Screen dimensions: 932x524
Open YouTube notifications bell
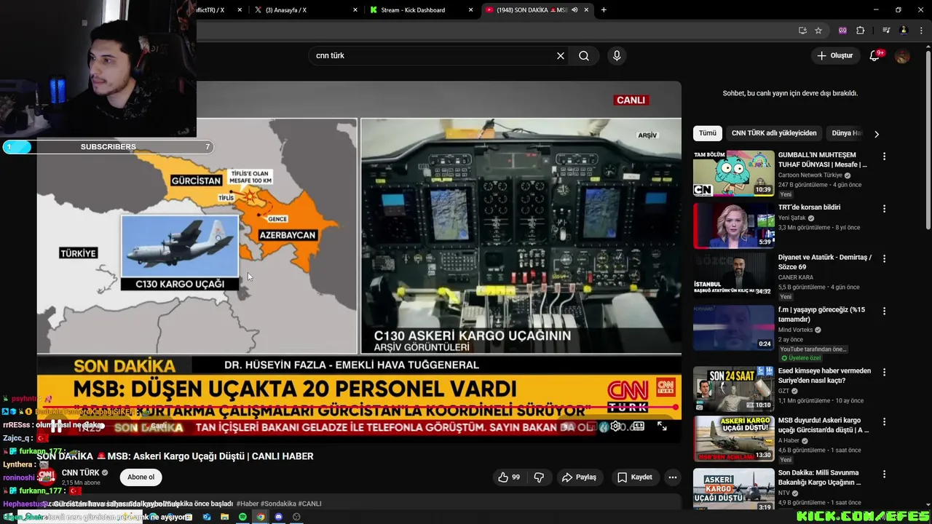(x=875, y=56)
